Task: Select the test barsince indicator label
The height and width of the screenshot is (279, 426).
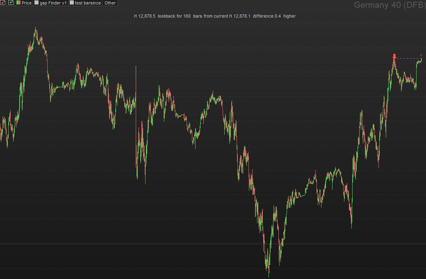Action: (88, 3)
